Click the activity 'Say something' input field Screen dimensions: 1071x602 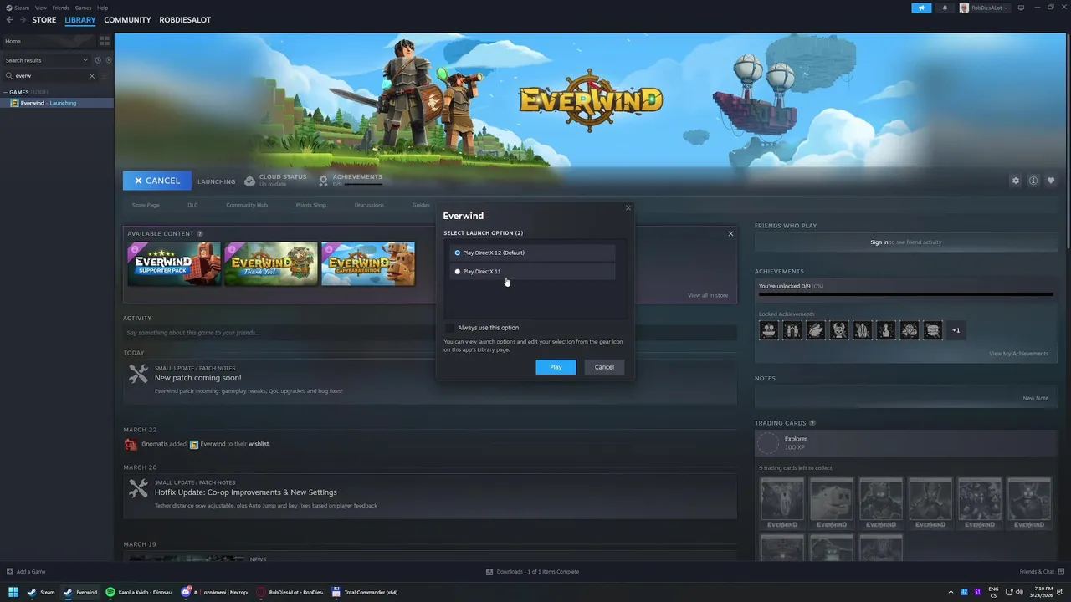[x=429, y=333]
